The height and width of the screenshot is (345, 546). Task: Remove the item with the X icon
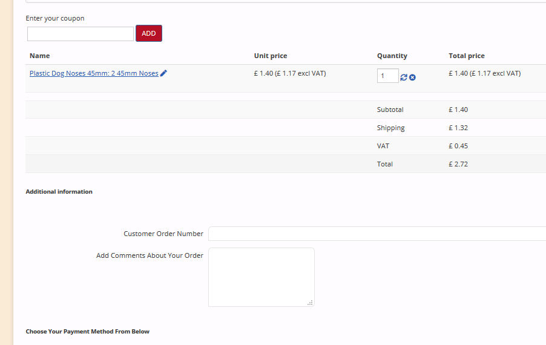coord(412,77)
